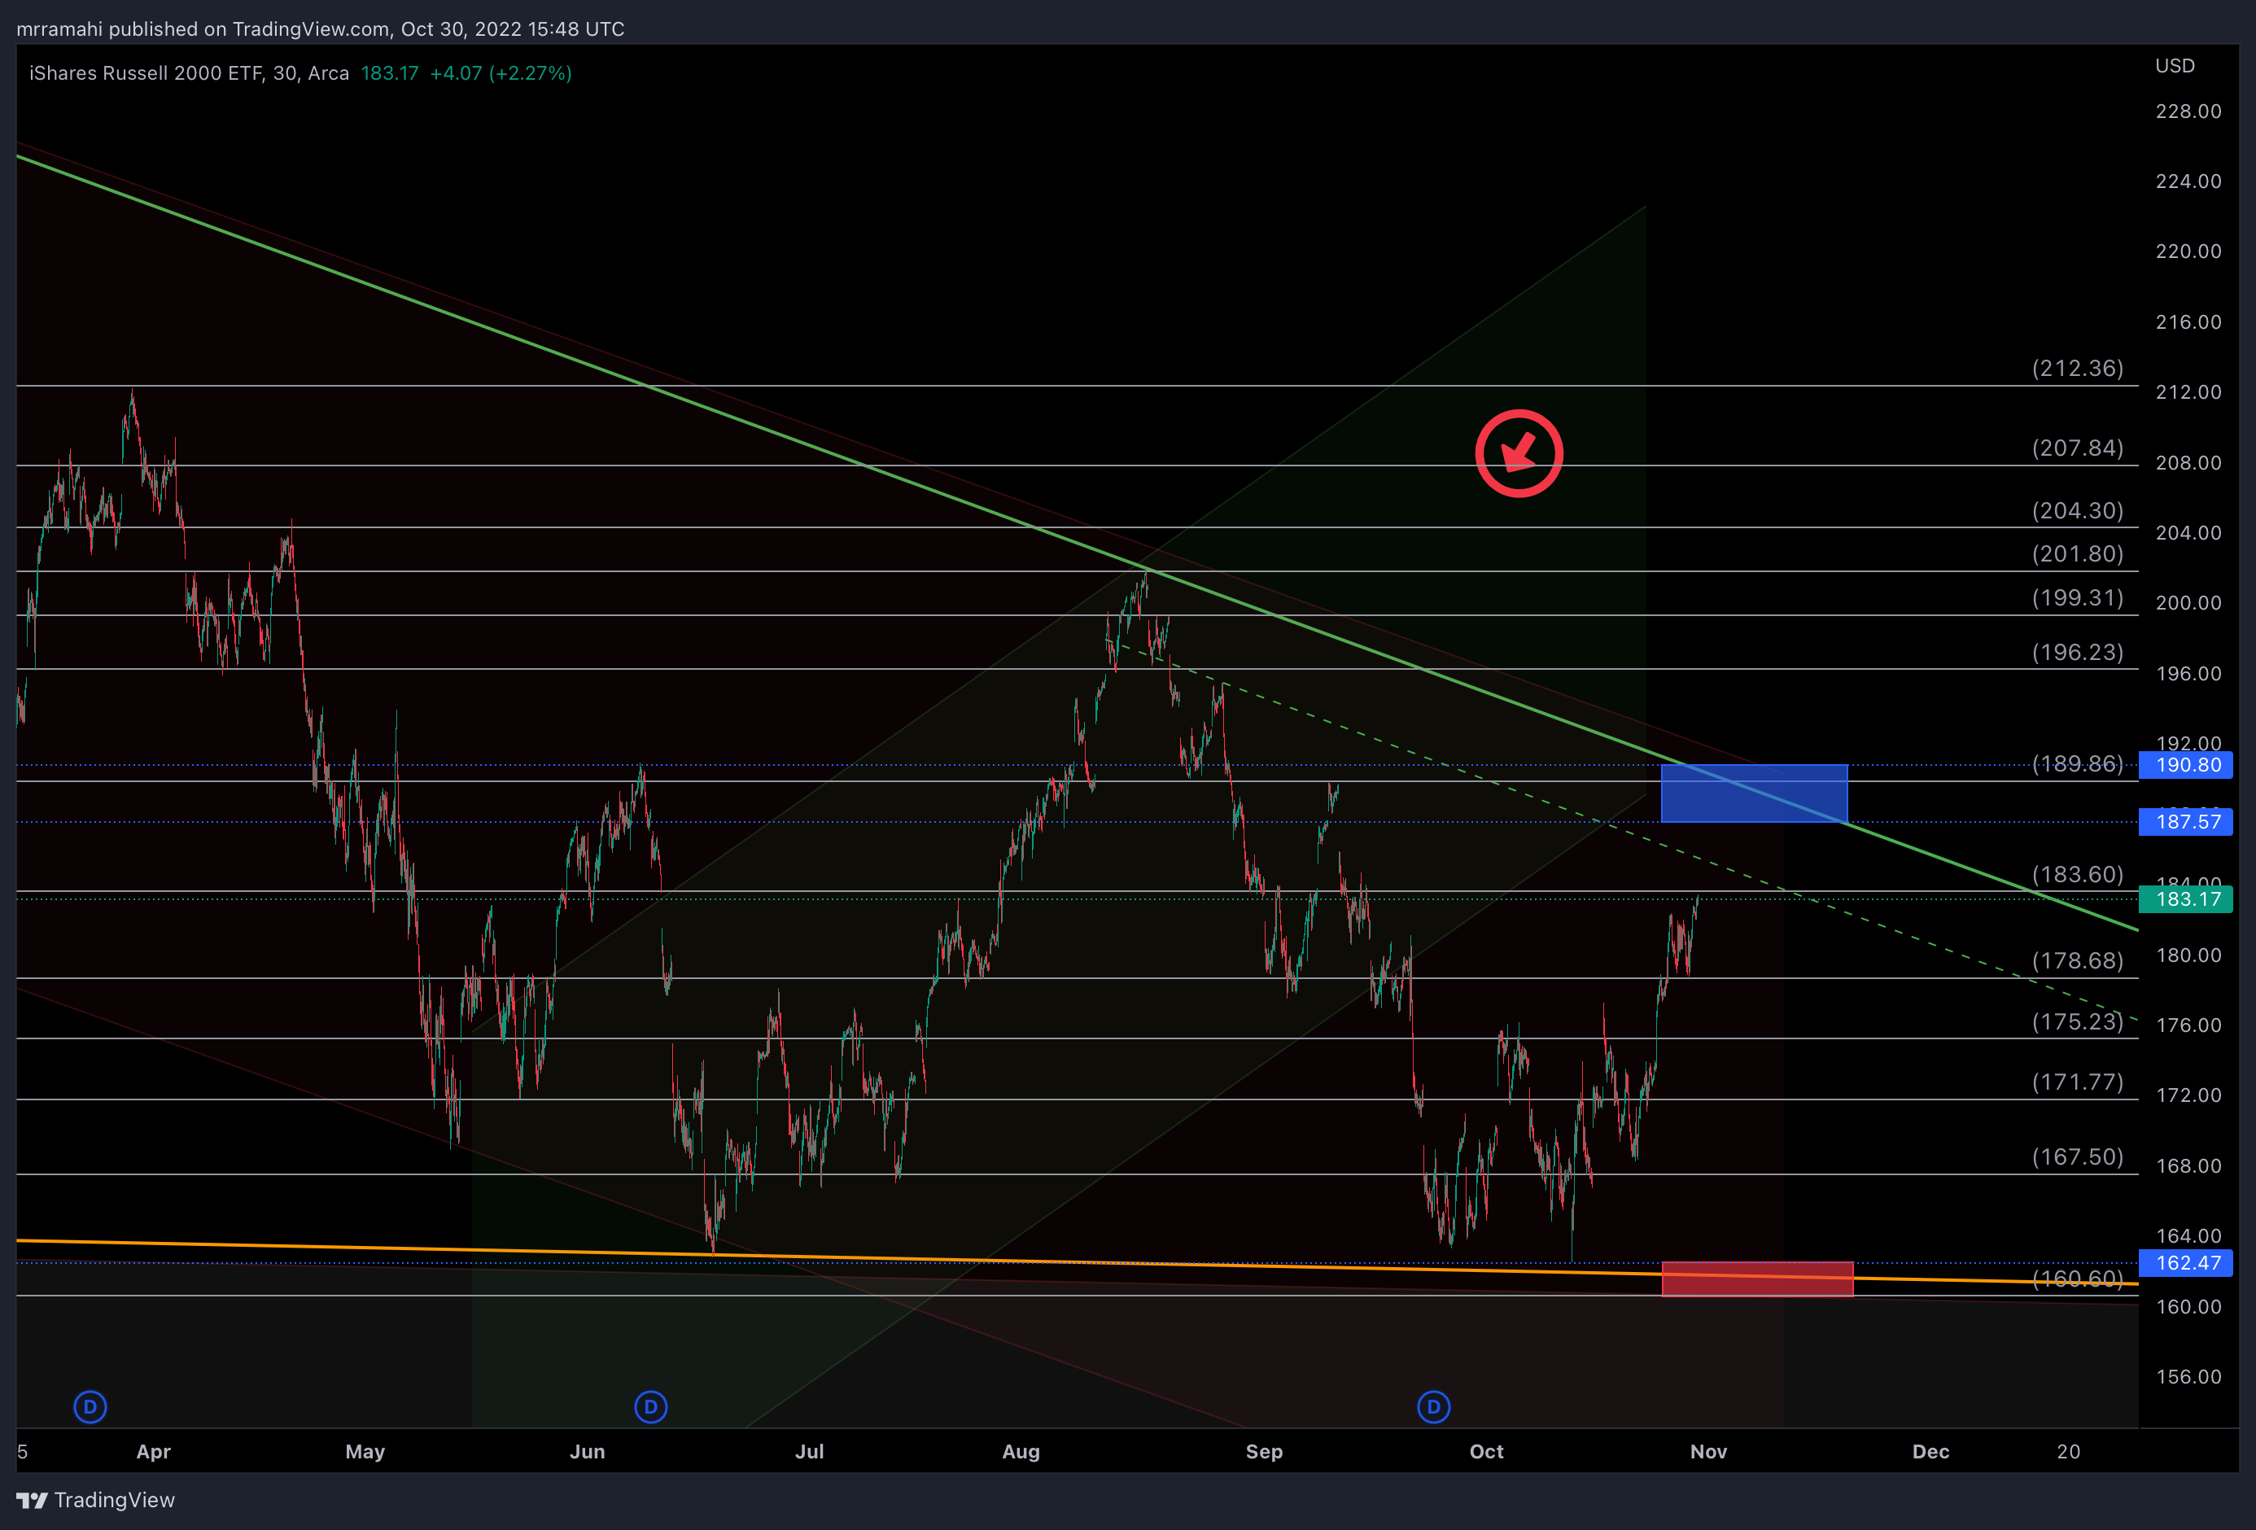
Task: Click the red circled arrow icon
Action: (1518, 453)
